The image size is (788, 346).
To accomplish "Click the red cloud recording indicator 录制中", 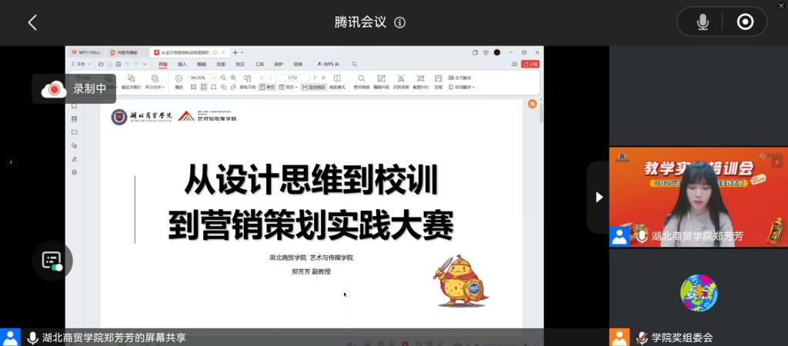I will (74, 89).
